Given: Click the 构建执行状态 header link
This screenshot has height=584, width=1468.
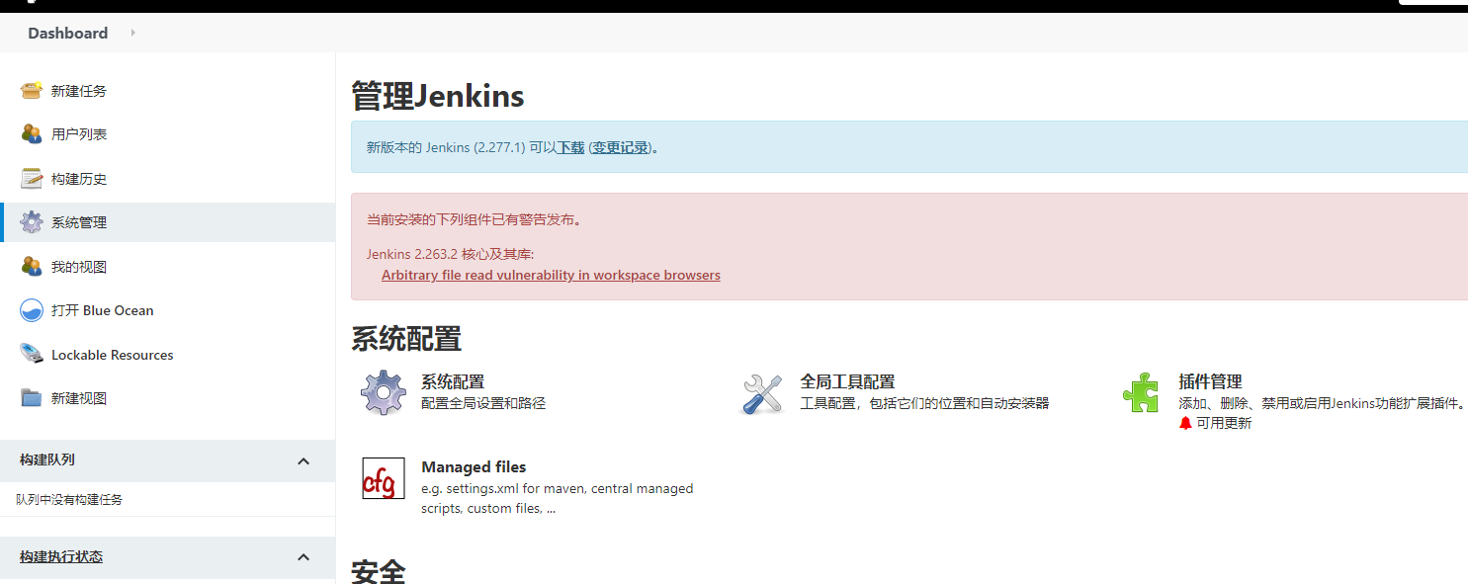Looking at the screenshot, I should [61, 556].
